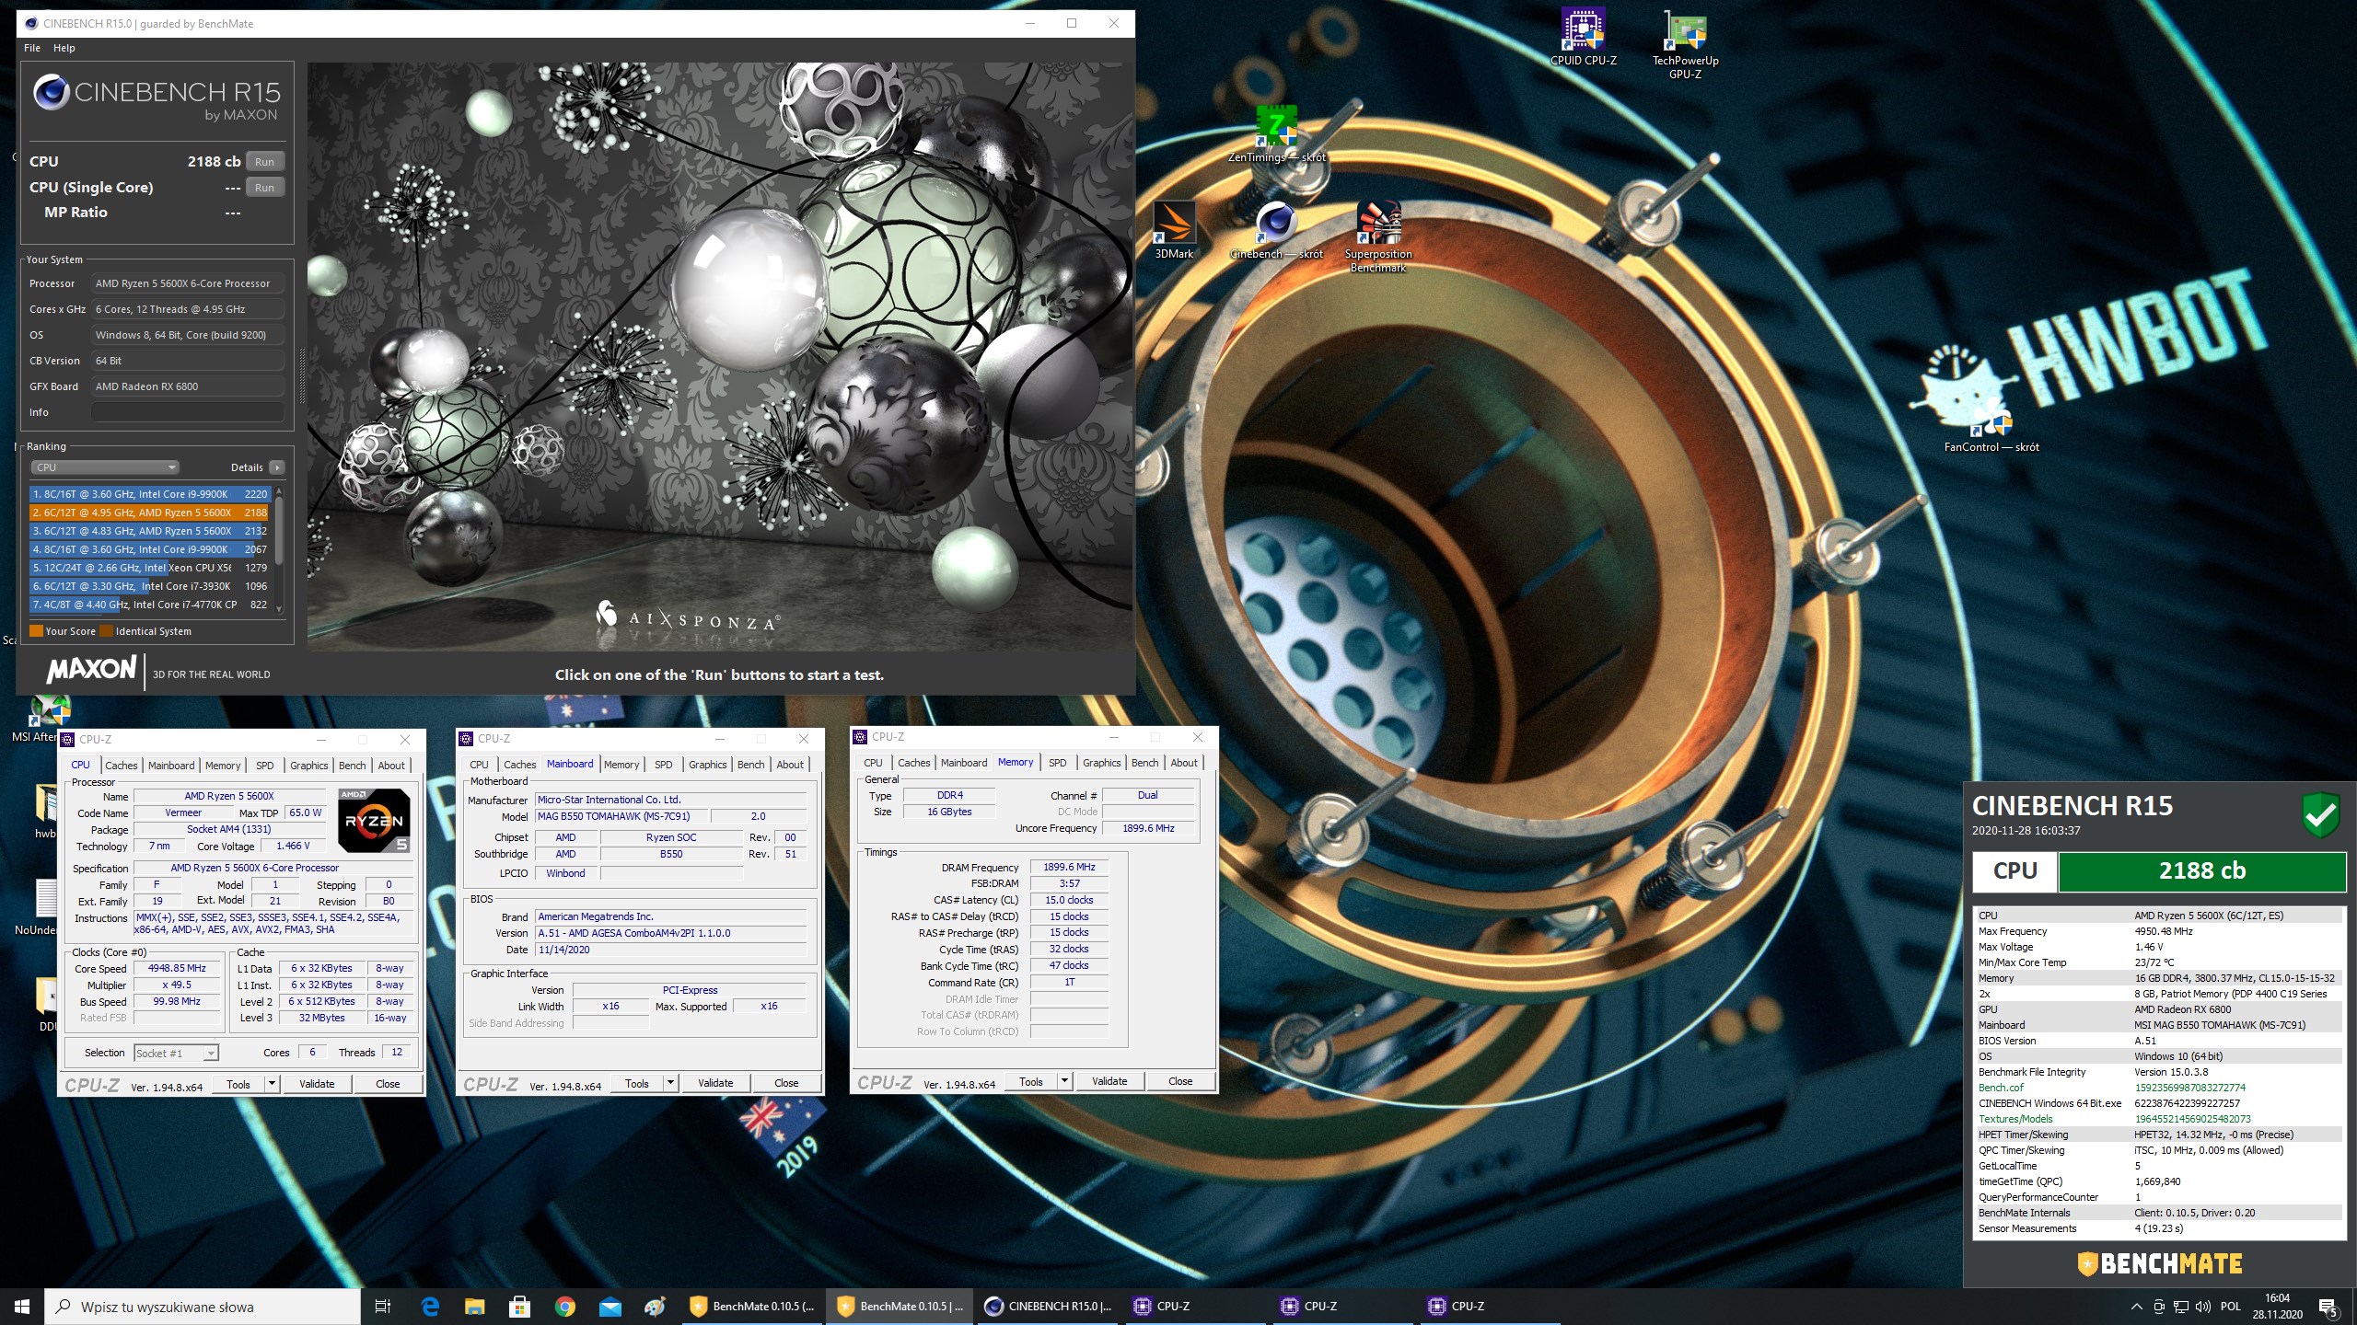The height and width of the screenshot is (1325, 2357).
Task: Open the Socket #1 selection dropdown
Action: 176,1053
